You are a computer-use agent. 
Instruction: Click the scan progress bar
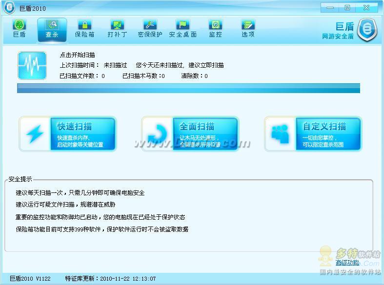(x=188, y=88)
